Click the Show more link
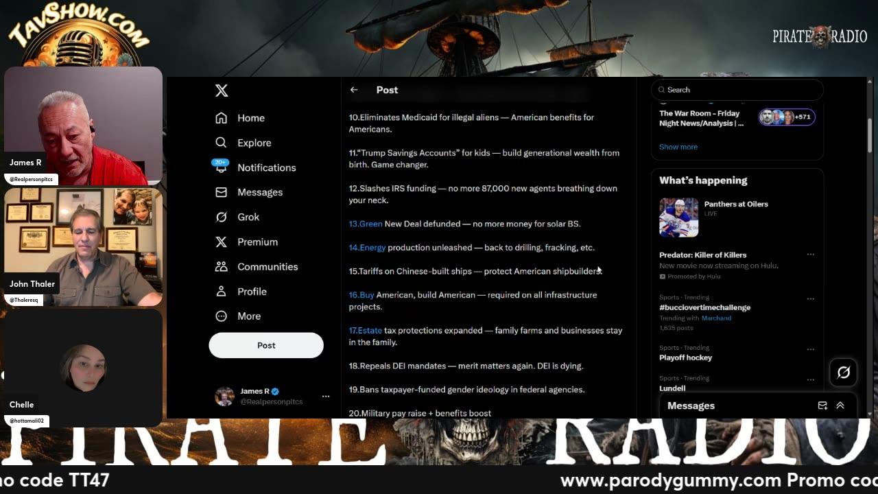878x494 pixels. pos(678,147)
